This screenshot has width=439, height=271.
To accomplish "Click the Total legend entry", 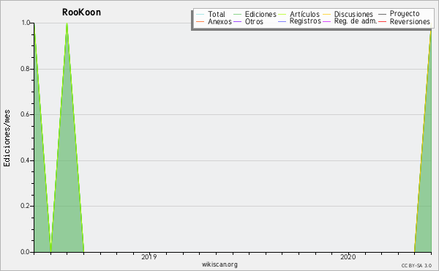I will pyautogui.click(x=217, y=14).
